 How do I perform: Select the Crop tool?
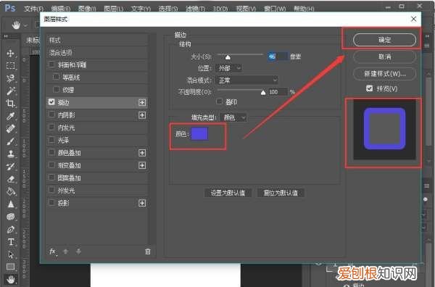tap(11, 104)
